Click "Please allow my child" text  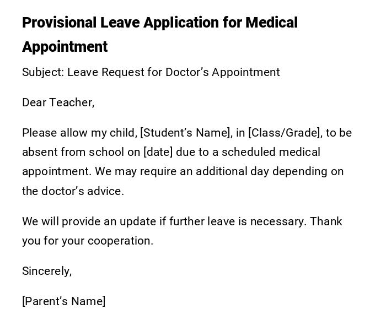point(79,133)
